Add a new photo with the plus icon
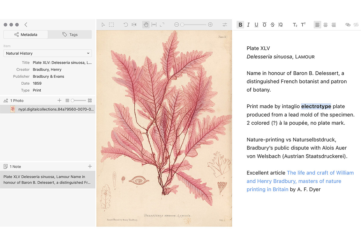Viewport: 361px width, 241px height. [x=59, y=100]
